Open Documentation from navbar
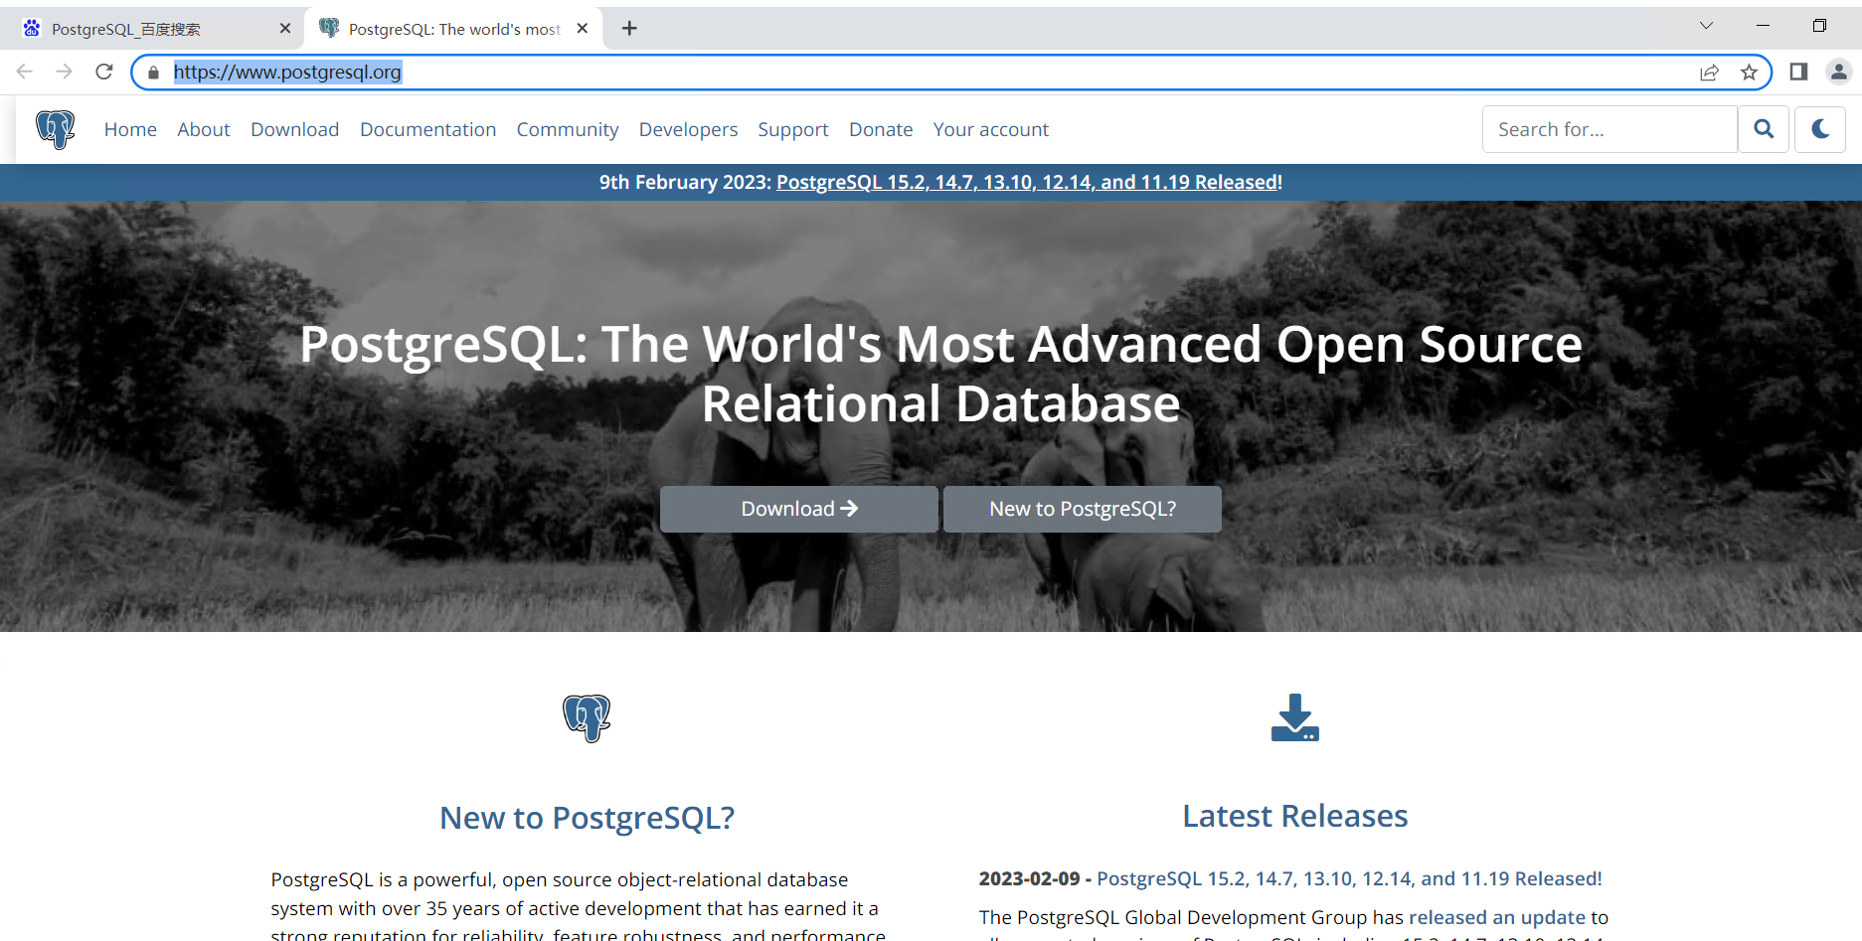Image resolution: width=1862 pixels, height=941 pixels. 427,129
